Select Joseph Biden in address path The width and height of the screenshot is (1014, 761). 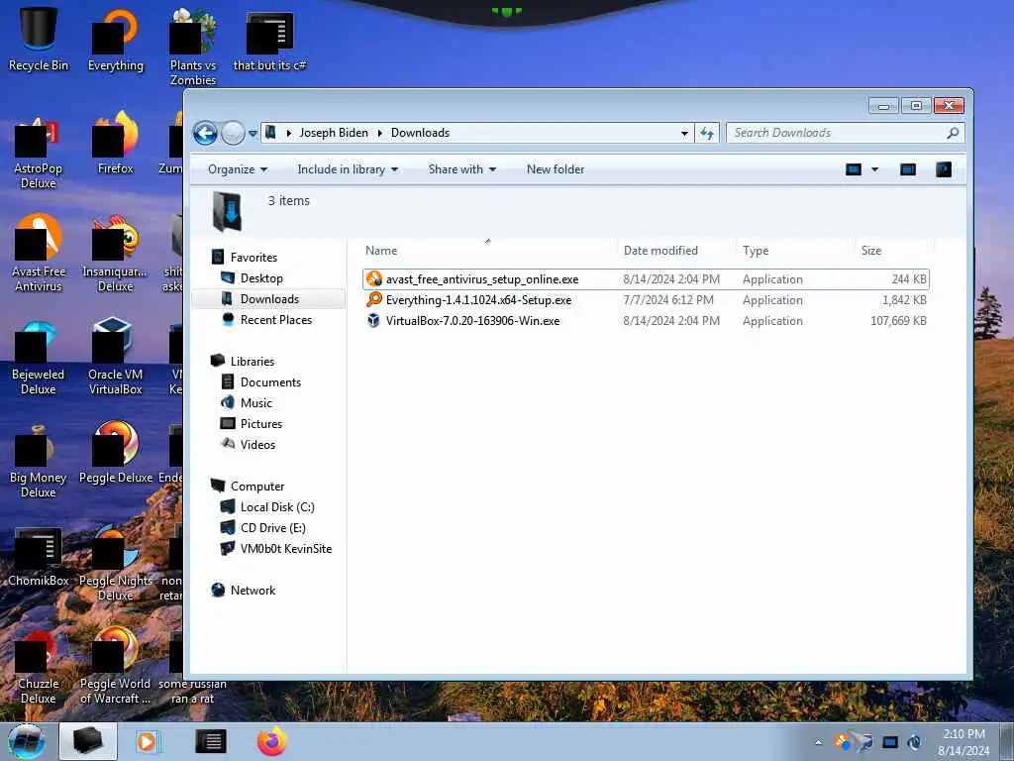(x=334, y=133)
